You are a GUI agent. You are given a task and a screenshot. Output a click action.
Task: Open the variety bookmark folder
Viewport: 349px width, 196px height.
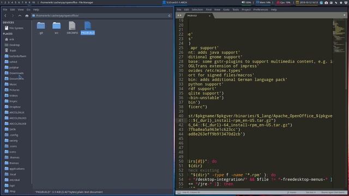(x=11, y=140)
